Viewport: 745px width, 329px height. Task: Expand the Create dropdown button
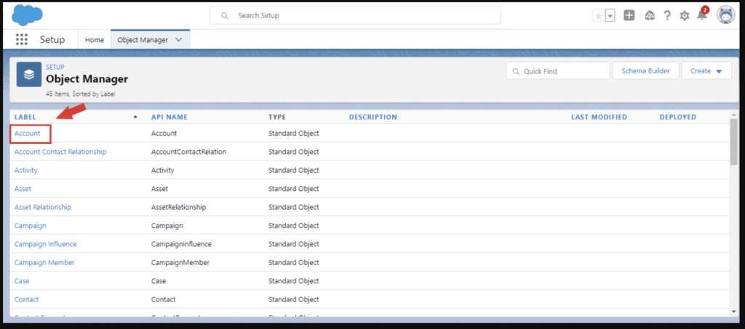[x=706, y=70]
